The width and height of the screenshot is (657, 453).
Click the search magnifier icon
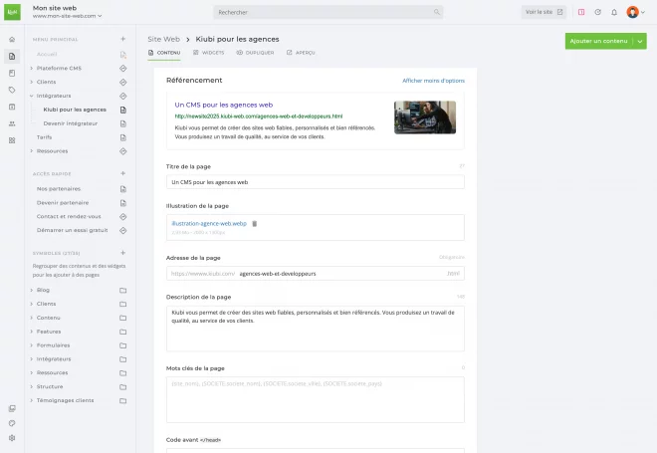click(437, 12)
